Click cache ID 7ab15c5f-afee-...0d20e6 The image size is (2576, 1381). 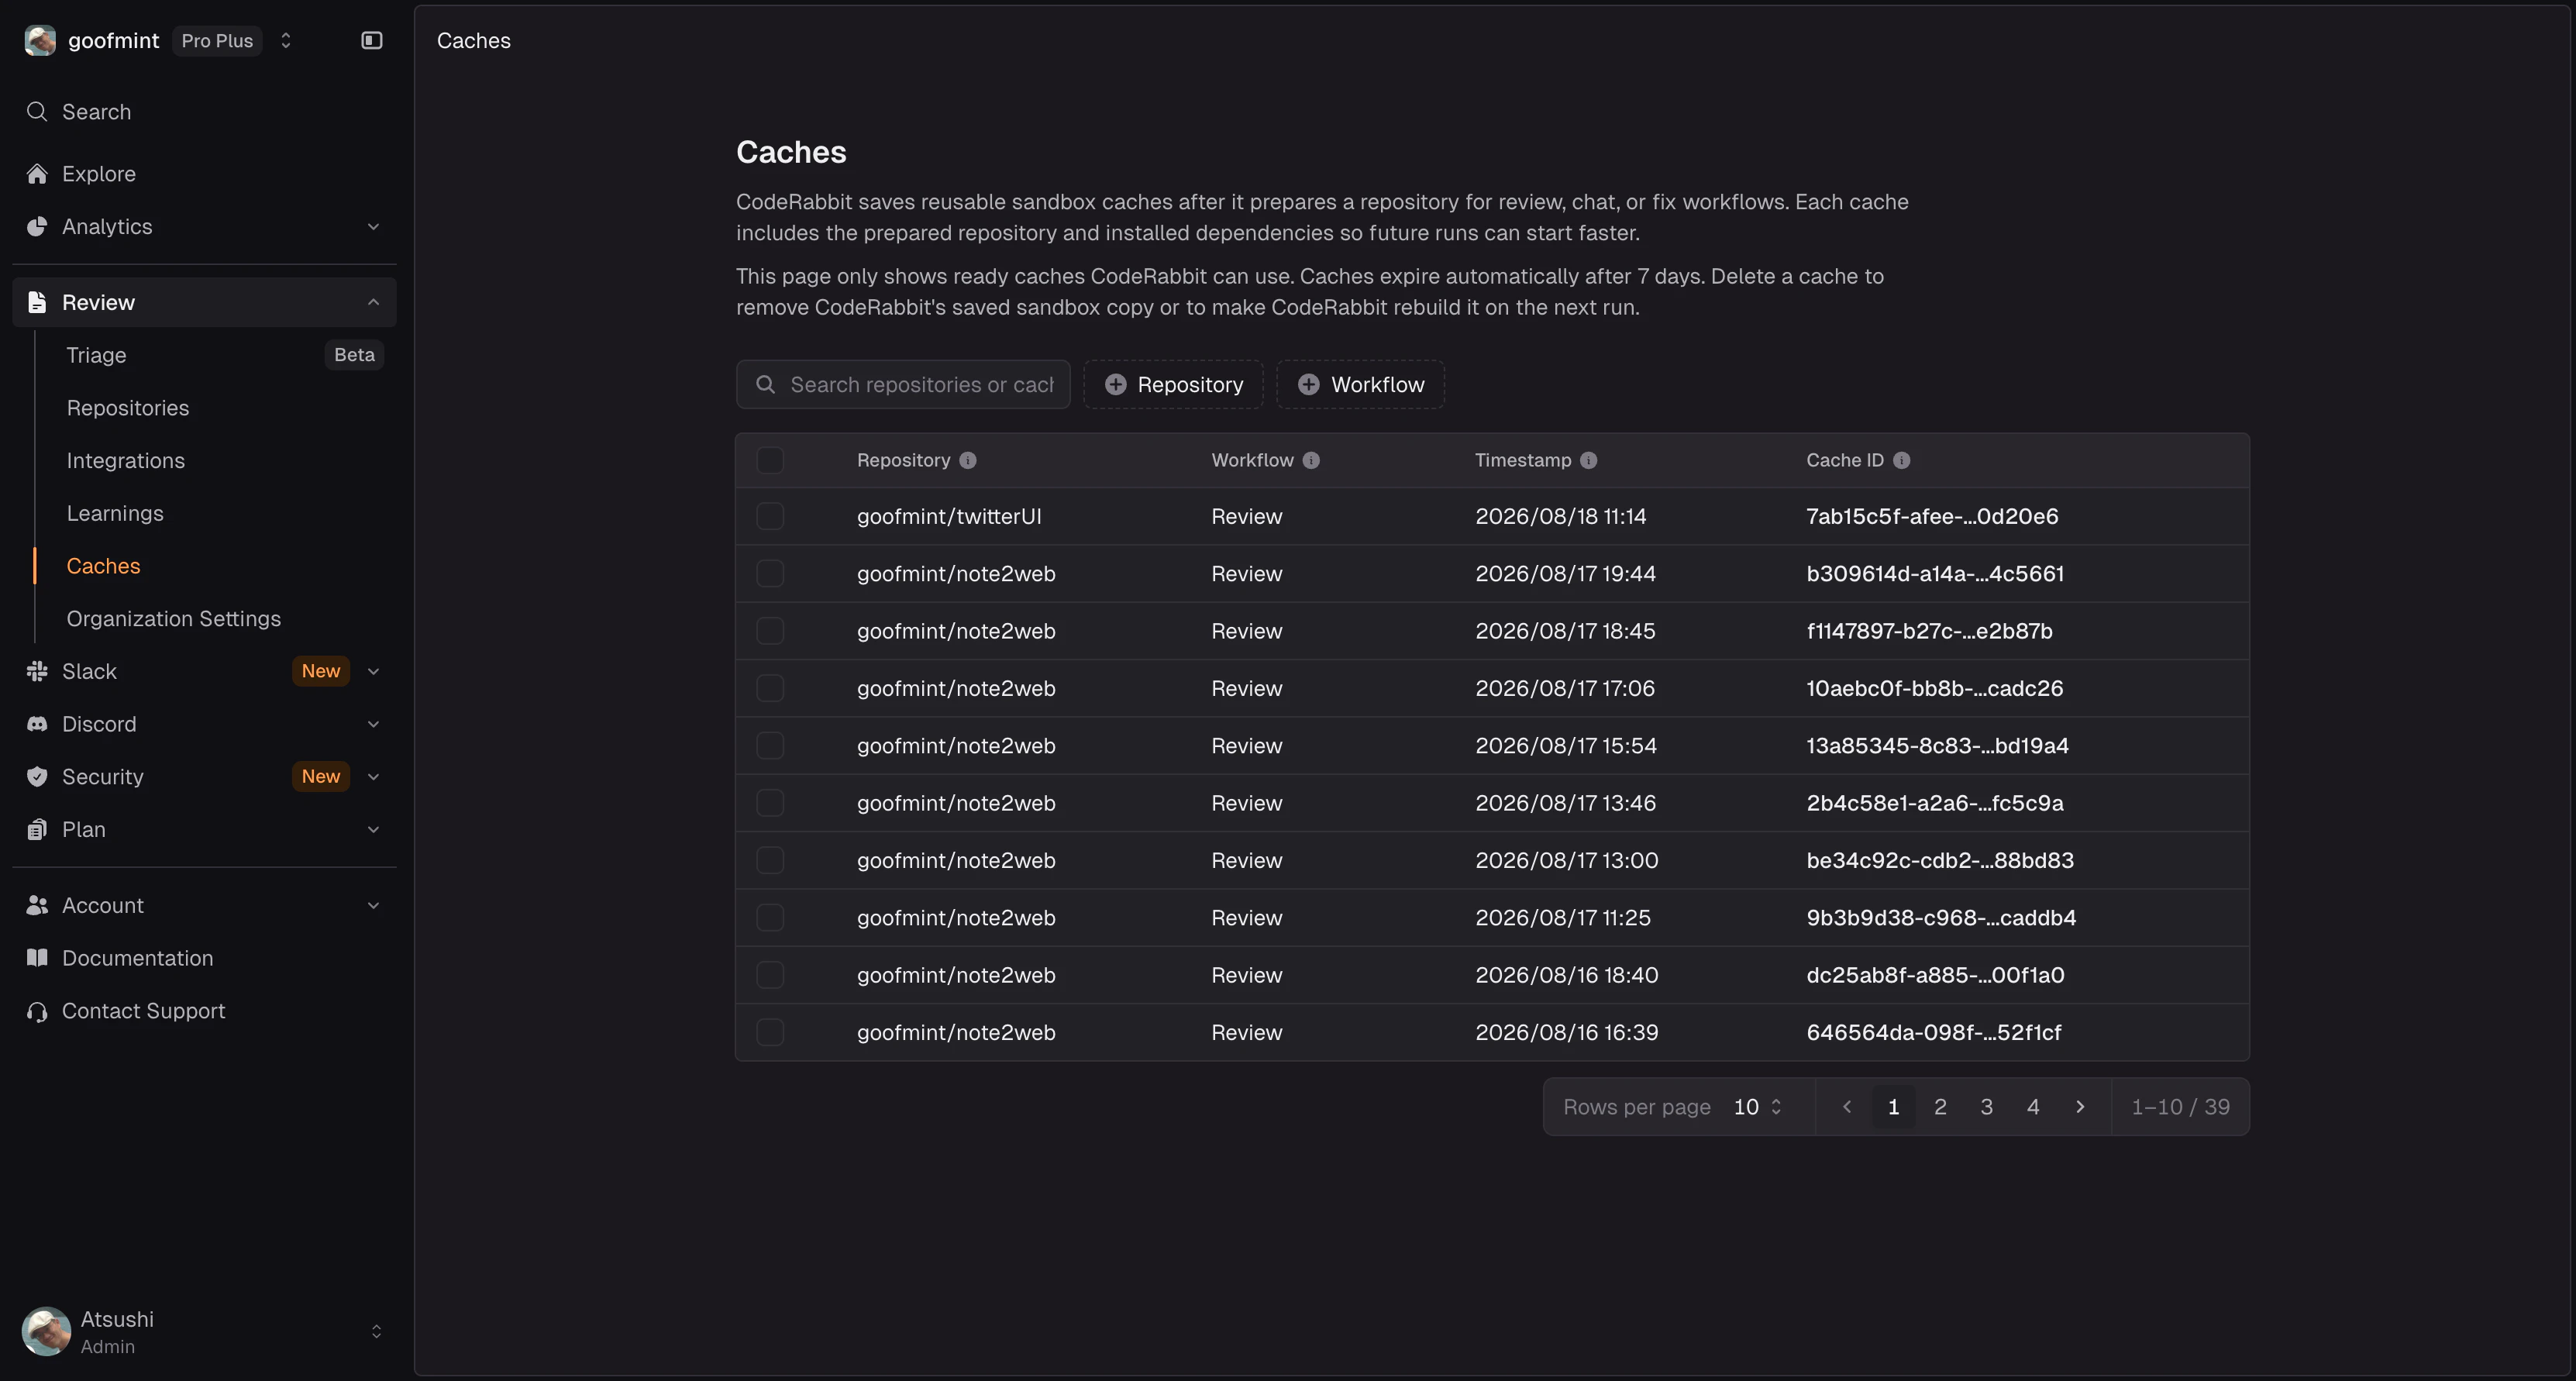1932,517
